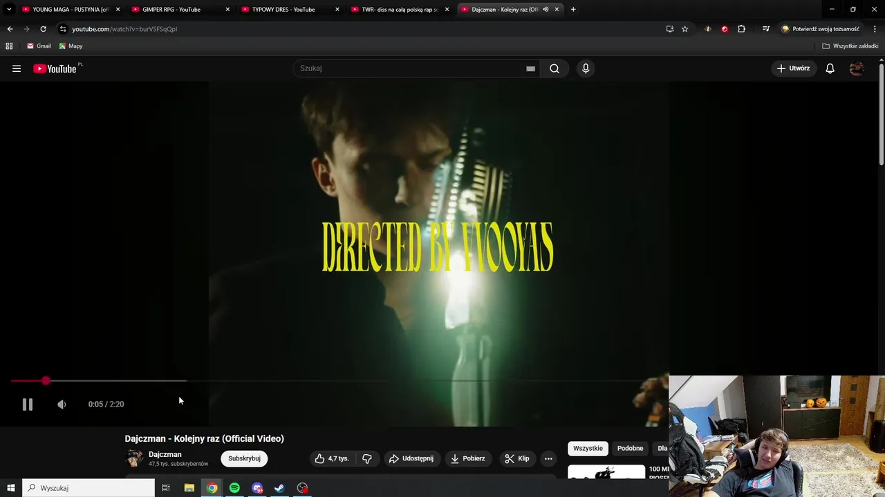The image size is (885, 497).
Task: Select the Wszystkie filter chip
Action: [588, 449]
